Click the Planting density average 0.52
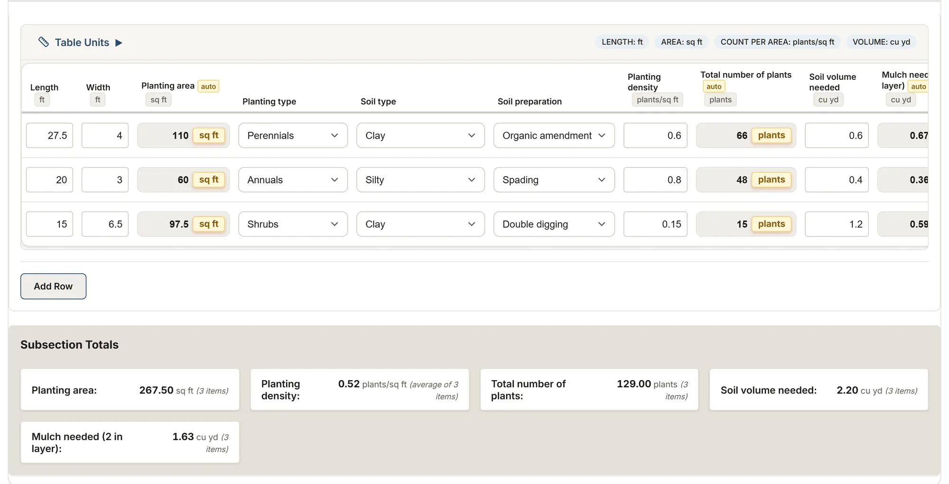Image resolution: width=949 pixels, height=484 pixels. point(349,384)
